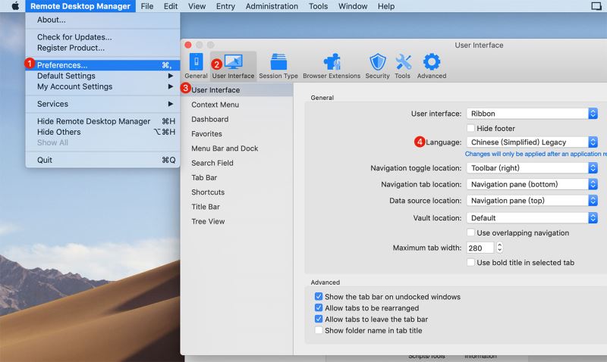Uncheck Allow tabs to leave the tab bar

[319, 319]
